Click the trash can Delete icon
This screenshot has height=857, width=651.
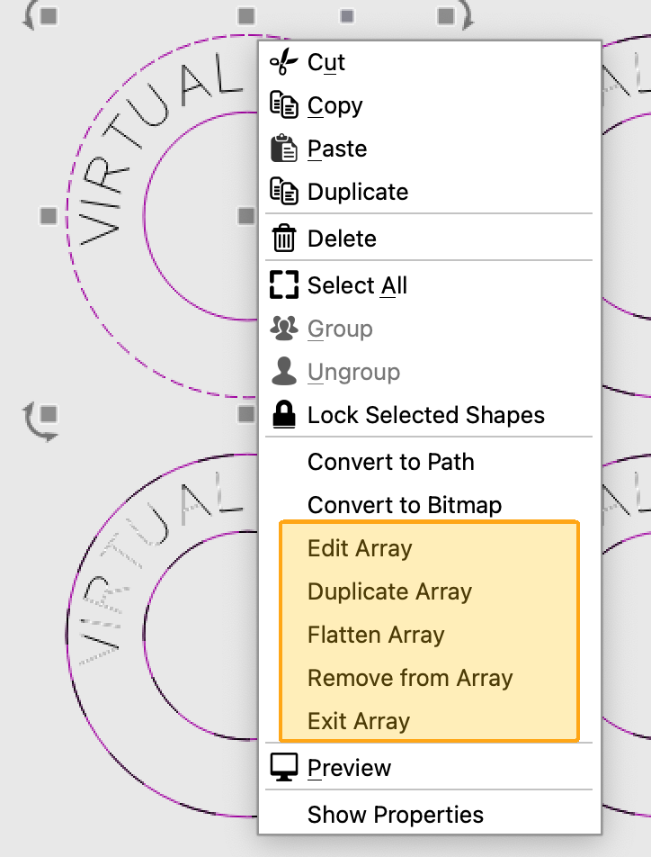click(x=283, y=239)
